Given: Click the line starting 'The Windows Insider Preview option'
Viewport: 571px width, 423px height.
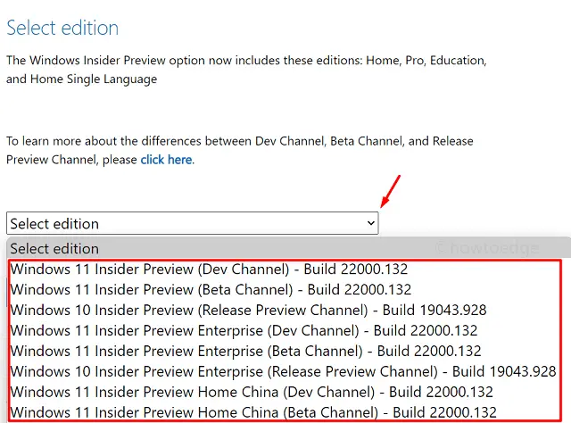Looking at the screenshot, I should click(x=246, y=61).
